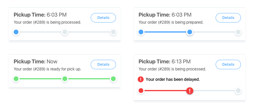This screenshot has height=111, width=262.
Task: Open Details on the delayed 6:13 PM card
Action: click(x=228, y=65)
